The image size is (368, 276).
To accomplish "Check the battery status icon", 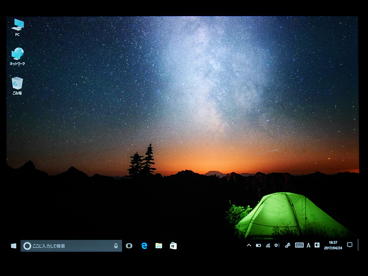I will pyautogui.click(x=259, y=246).
